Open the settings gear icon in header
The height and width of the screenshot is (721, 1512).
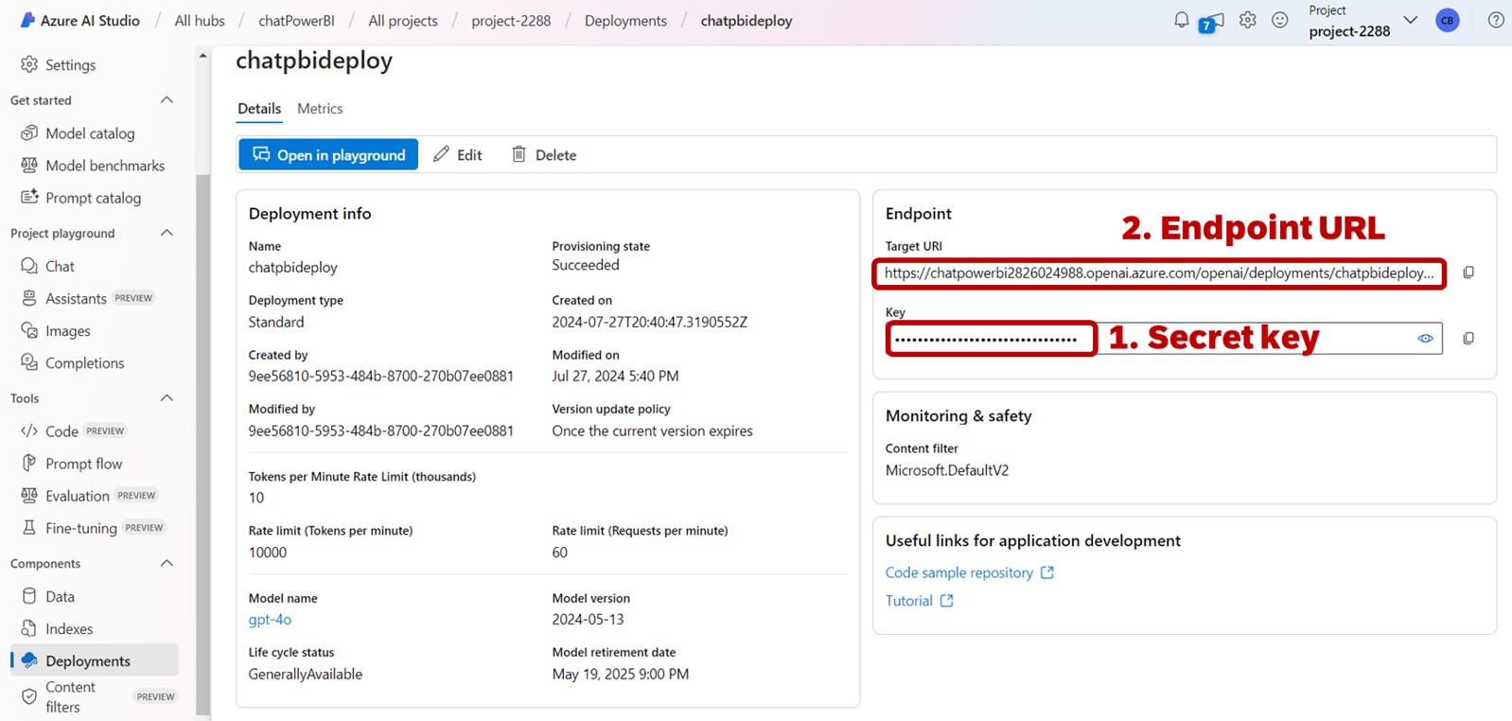pyautogui.click(x=1248, y=20)
